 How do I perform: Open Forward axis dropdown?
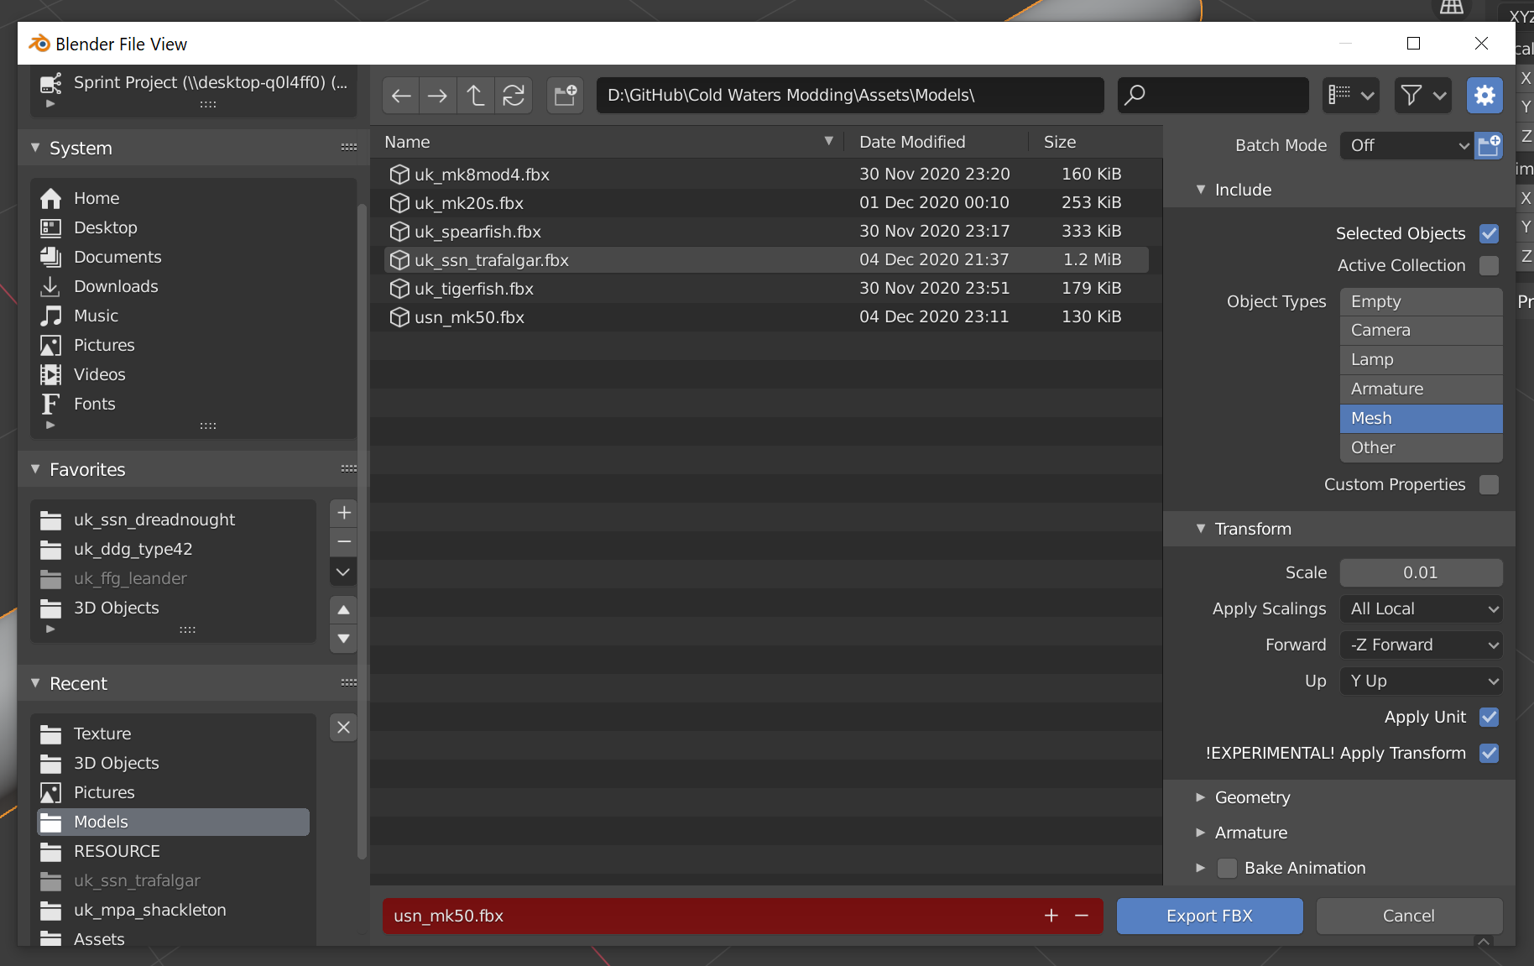[1421, 645]
